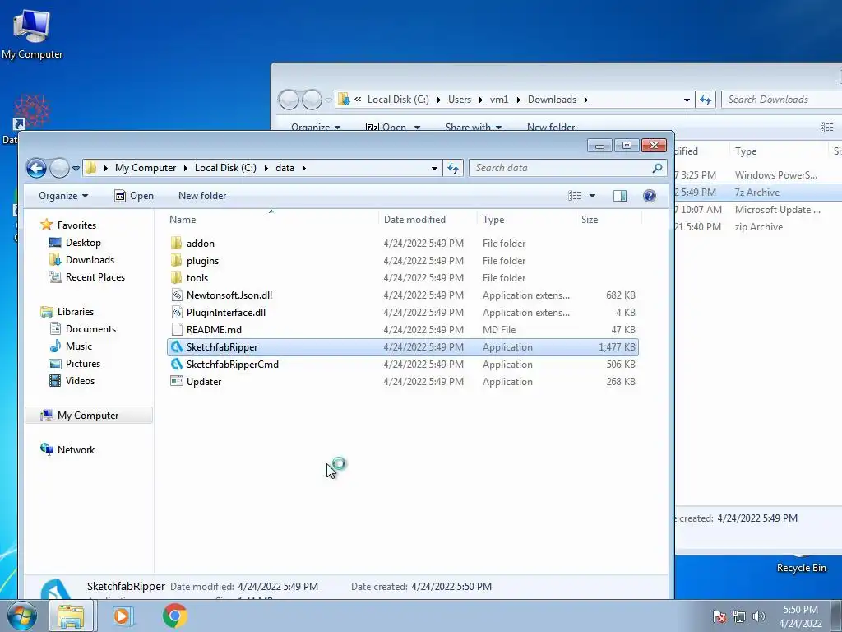842x632 pixels.
Task: Click the Forward navigation arrow in data window
Action: pos(59,168)
